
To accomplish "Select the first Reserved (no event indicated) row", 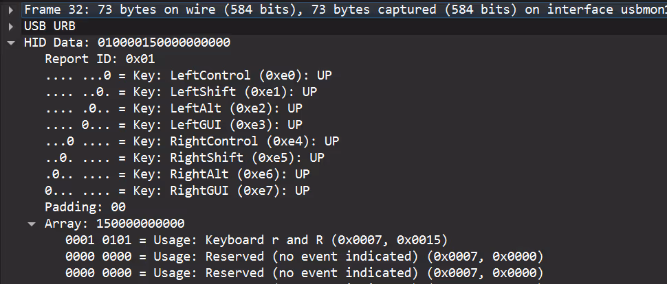I will click(304, 257).
